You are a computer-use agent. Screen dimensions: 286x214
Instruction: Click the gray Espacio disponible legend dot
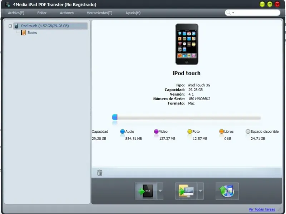click(248, 131)
